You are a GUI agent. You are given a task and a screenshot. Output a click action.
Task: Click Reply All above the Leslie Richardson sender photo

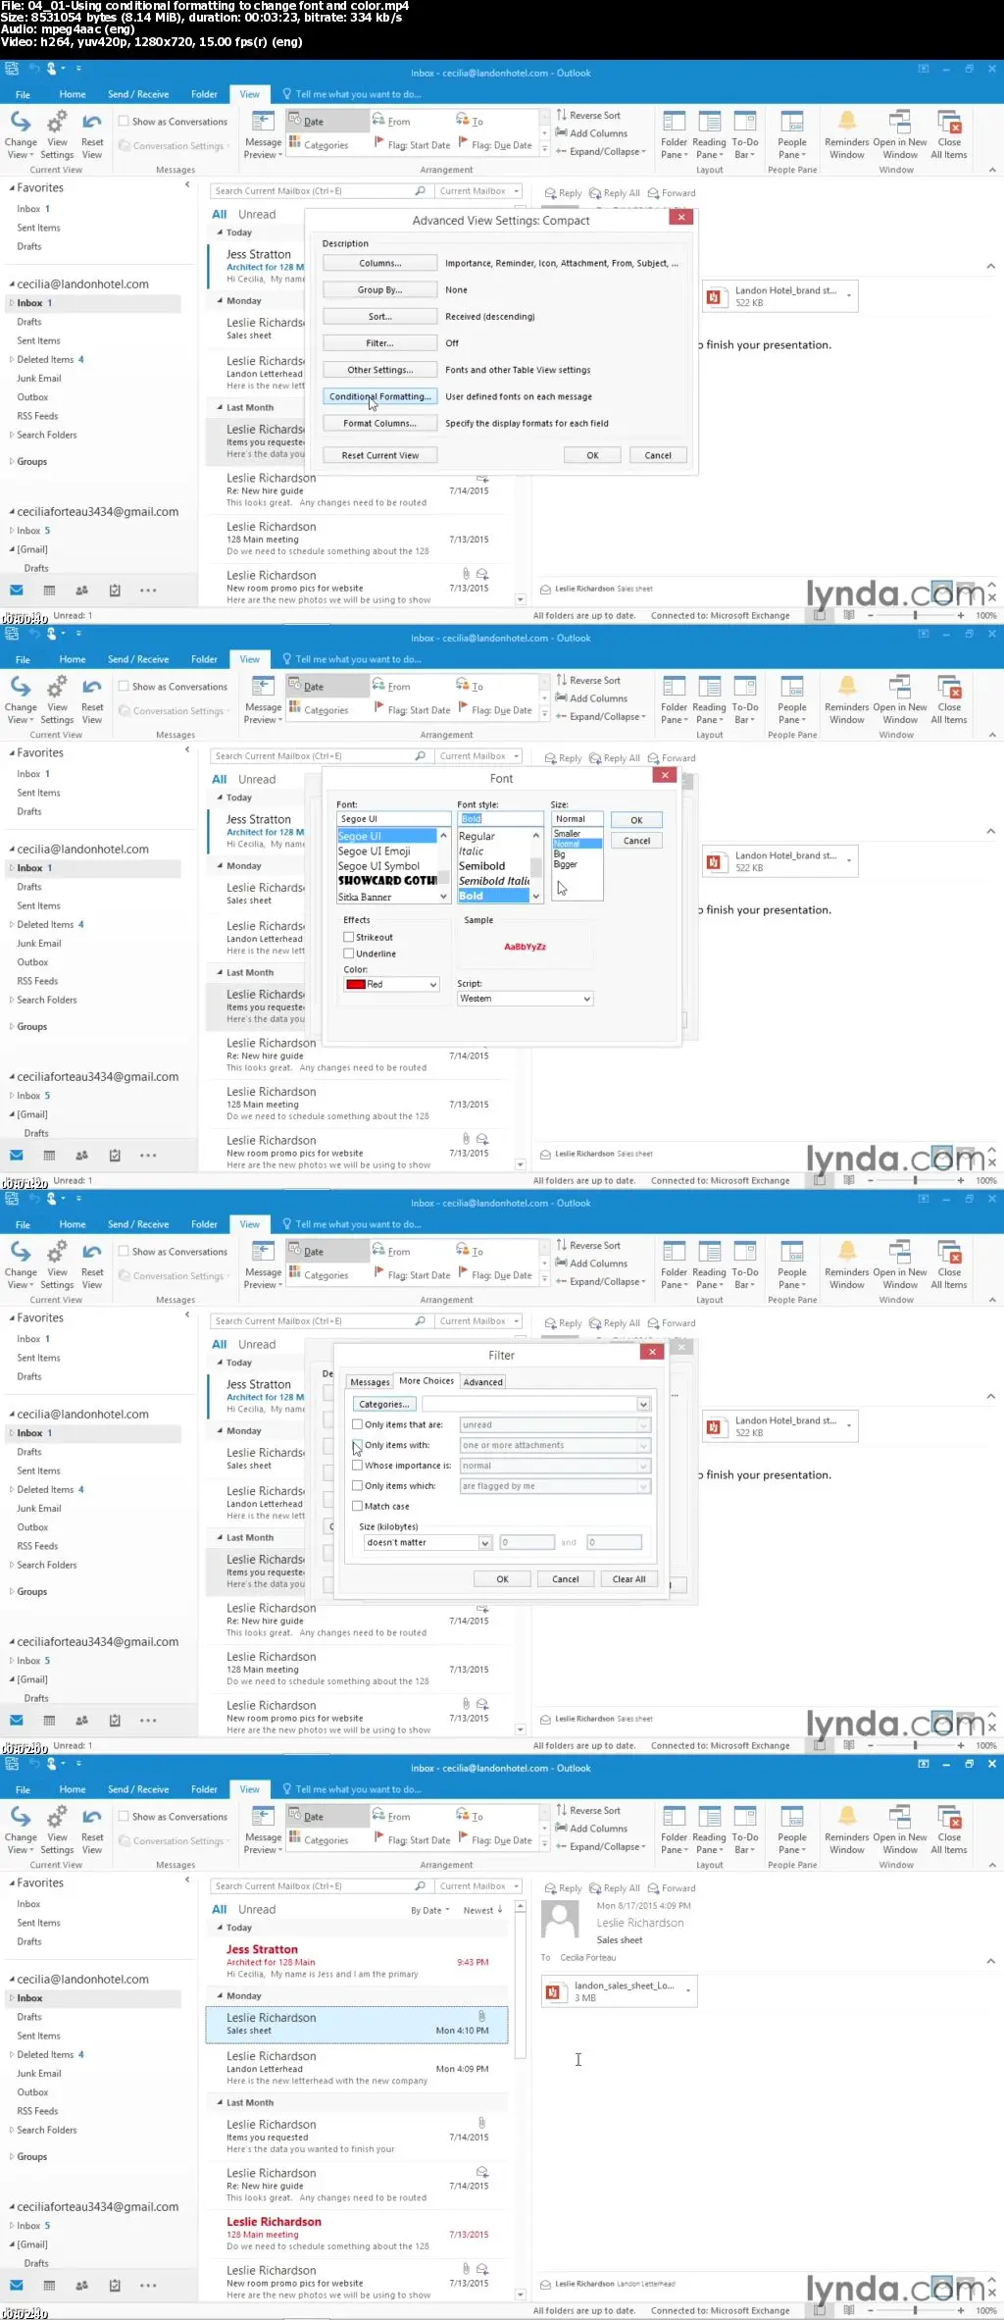click(615, 1888)
